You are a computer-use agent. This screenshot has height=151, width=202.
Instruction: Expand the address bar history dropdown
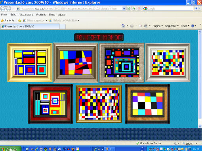(124, 9)
